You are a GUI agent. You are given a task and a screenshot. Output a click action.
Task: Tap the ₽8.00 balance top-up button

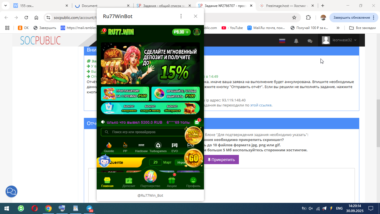182,32
